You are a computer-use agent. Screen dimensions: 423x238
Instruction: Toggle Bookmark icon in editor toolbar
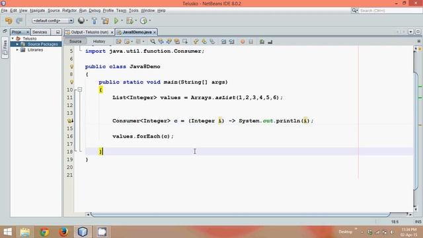tap(212, 42)
